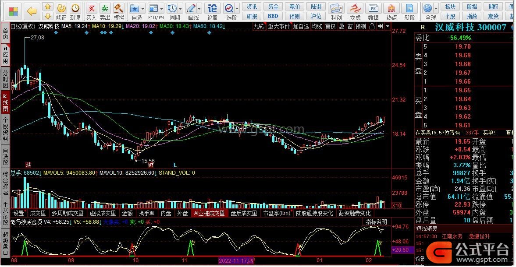Click the 期货 toolbar button
516x267 pixels.
point(493,16)
